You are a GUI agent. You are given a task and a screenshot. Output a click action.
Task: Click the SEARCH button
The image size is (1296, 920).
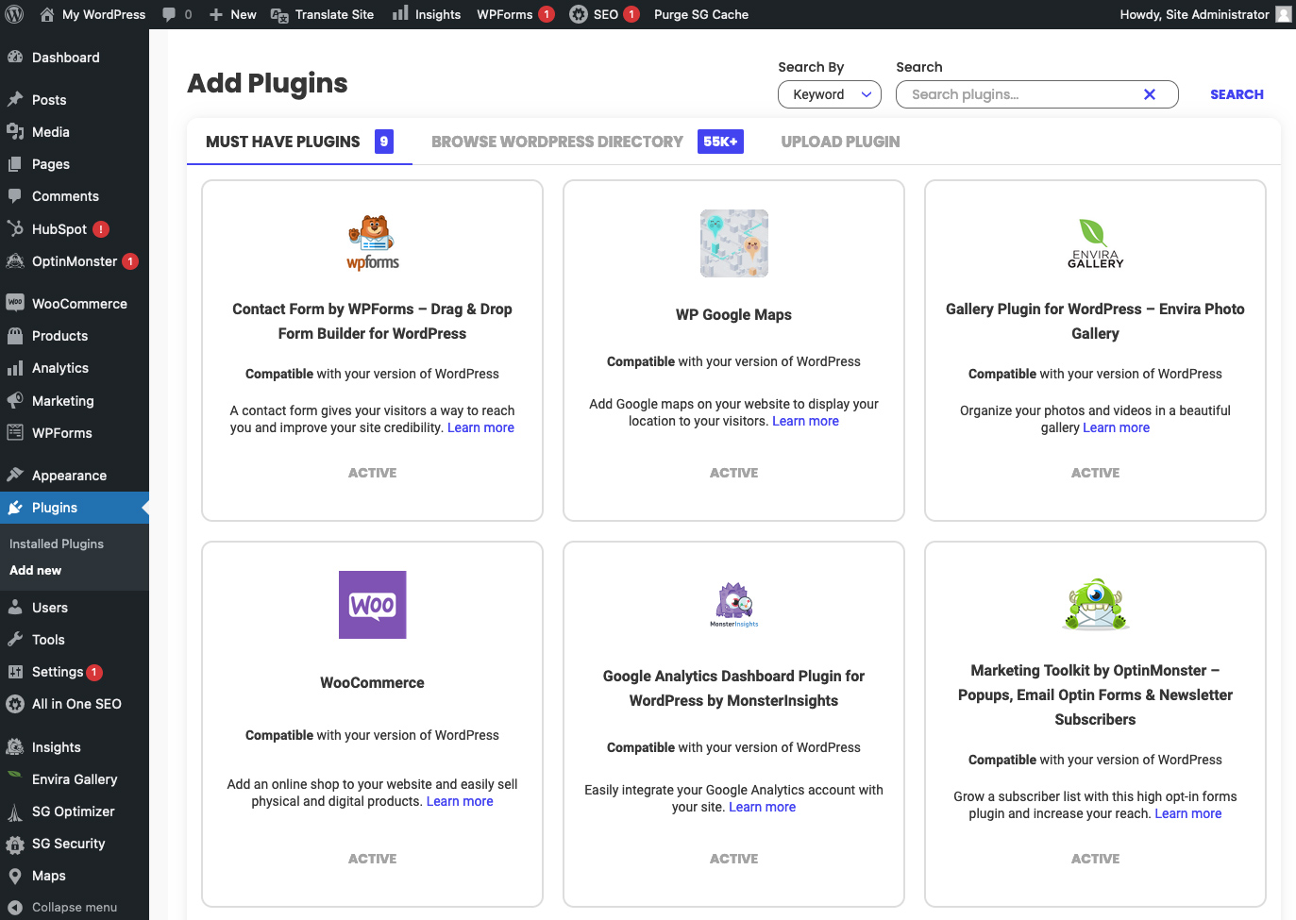(1237, 94)
